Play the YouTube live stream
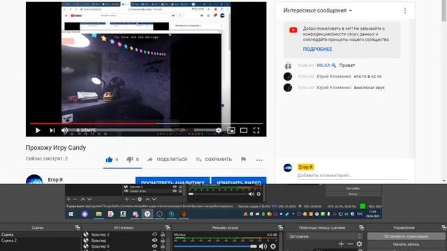The width and height of the screenshot is (447, 251). coord(38,130)
